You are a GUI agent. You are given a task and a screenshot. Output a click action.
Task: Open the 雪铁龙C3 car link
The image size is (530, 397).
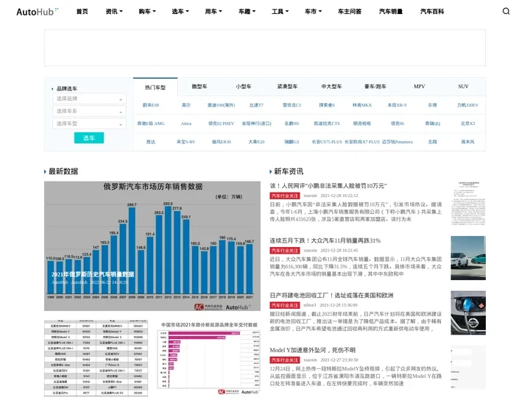click(x=291, y=105)
